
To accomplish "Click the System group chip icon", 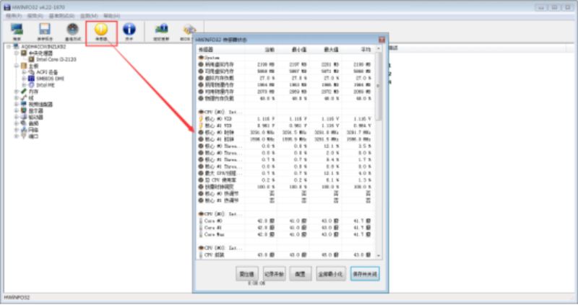I will (x=201, y=58).
